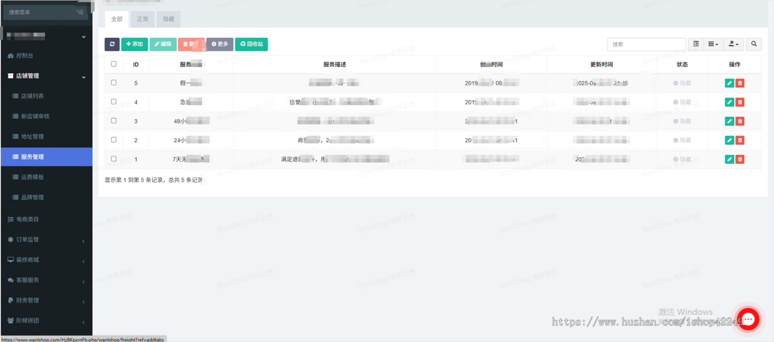Tick the checkbox for row ID 4

[114, 102]
